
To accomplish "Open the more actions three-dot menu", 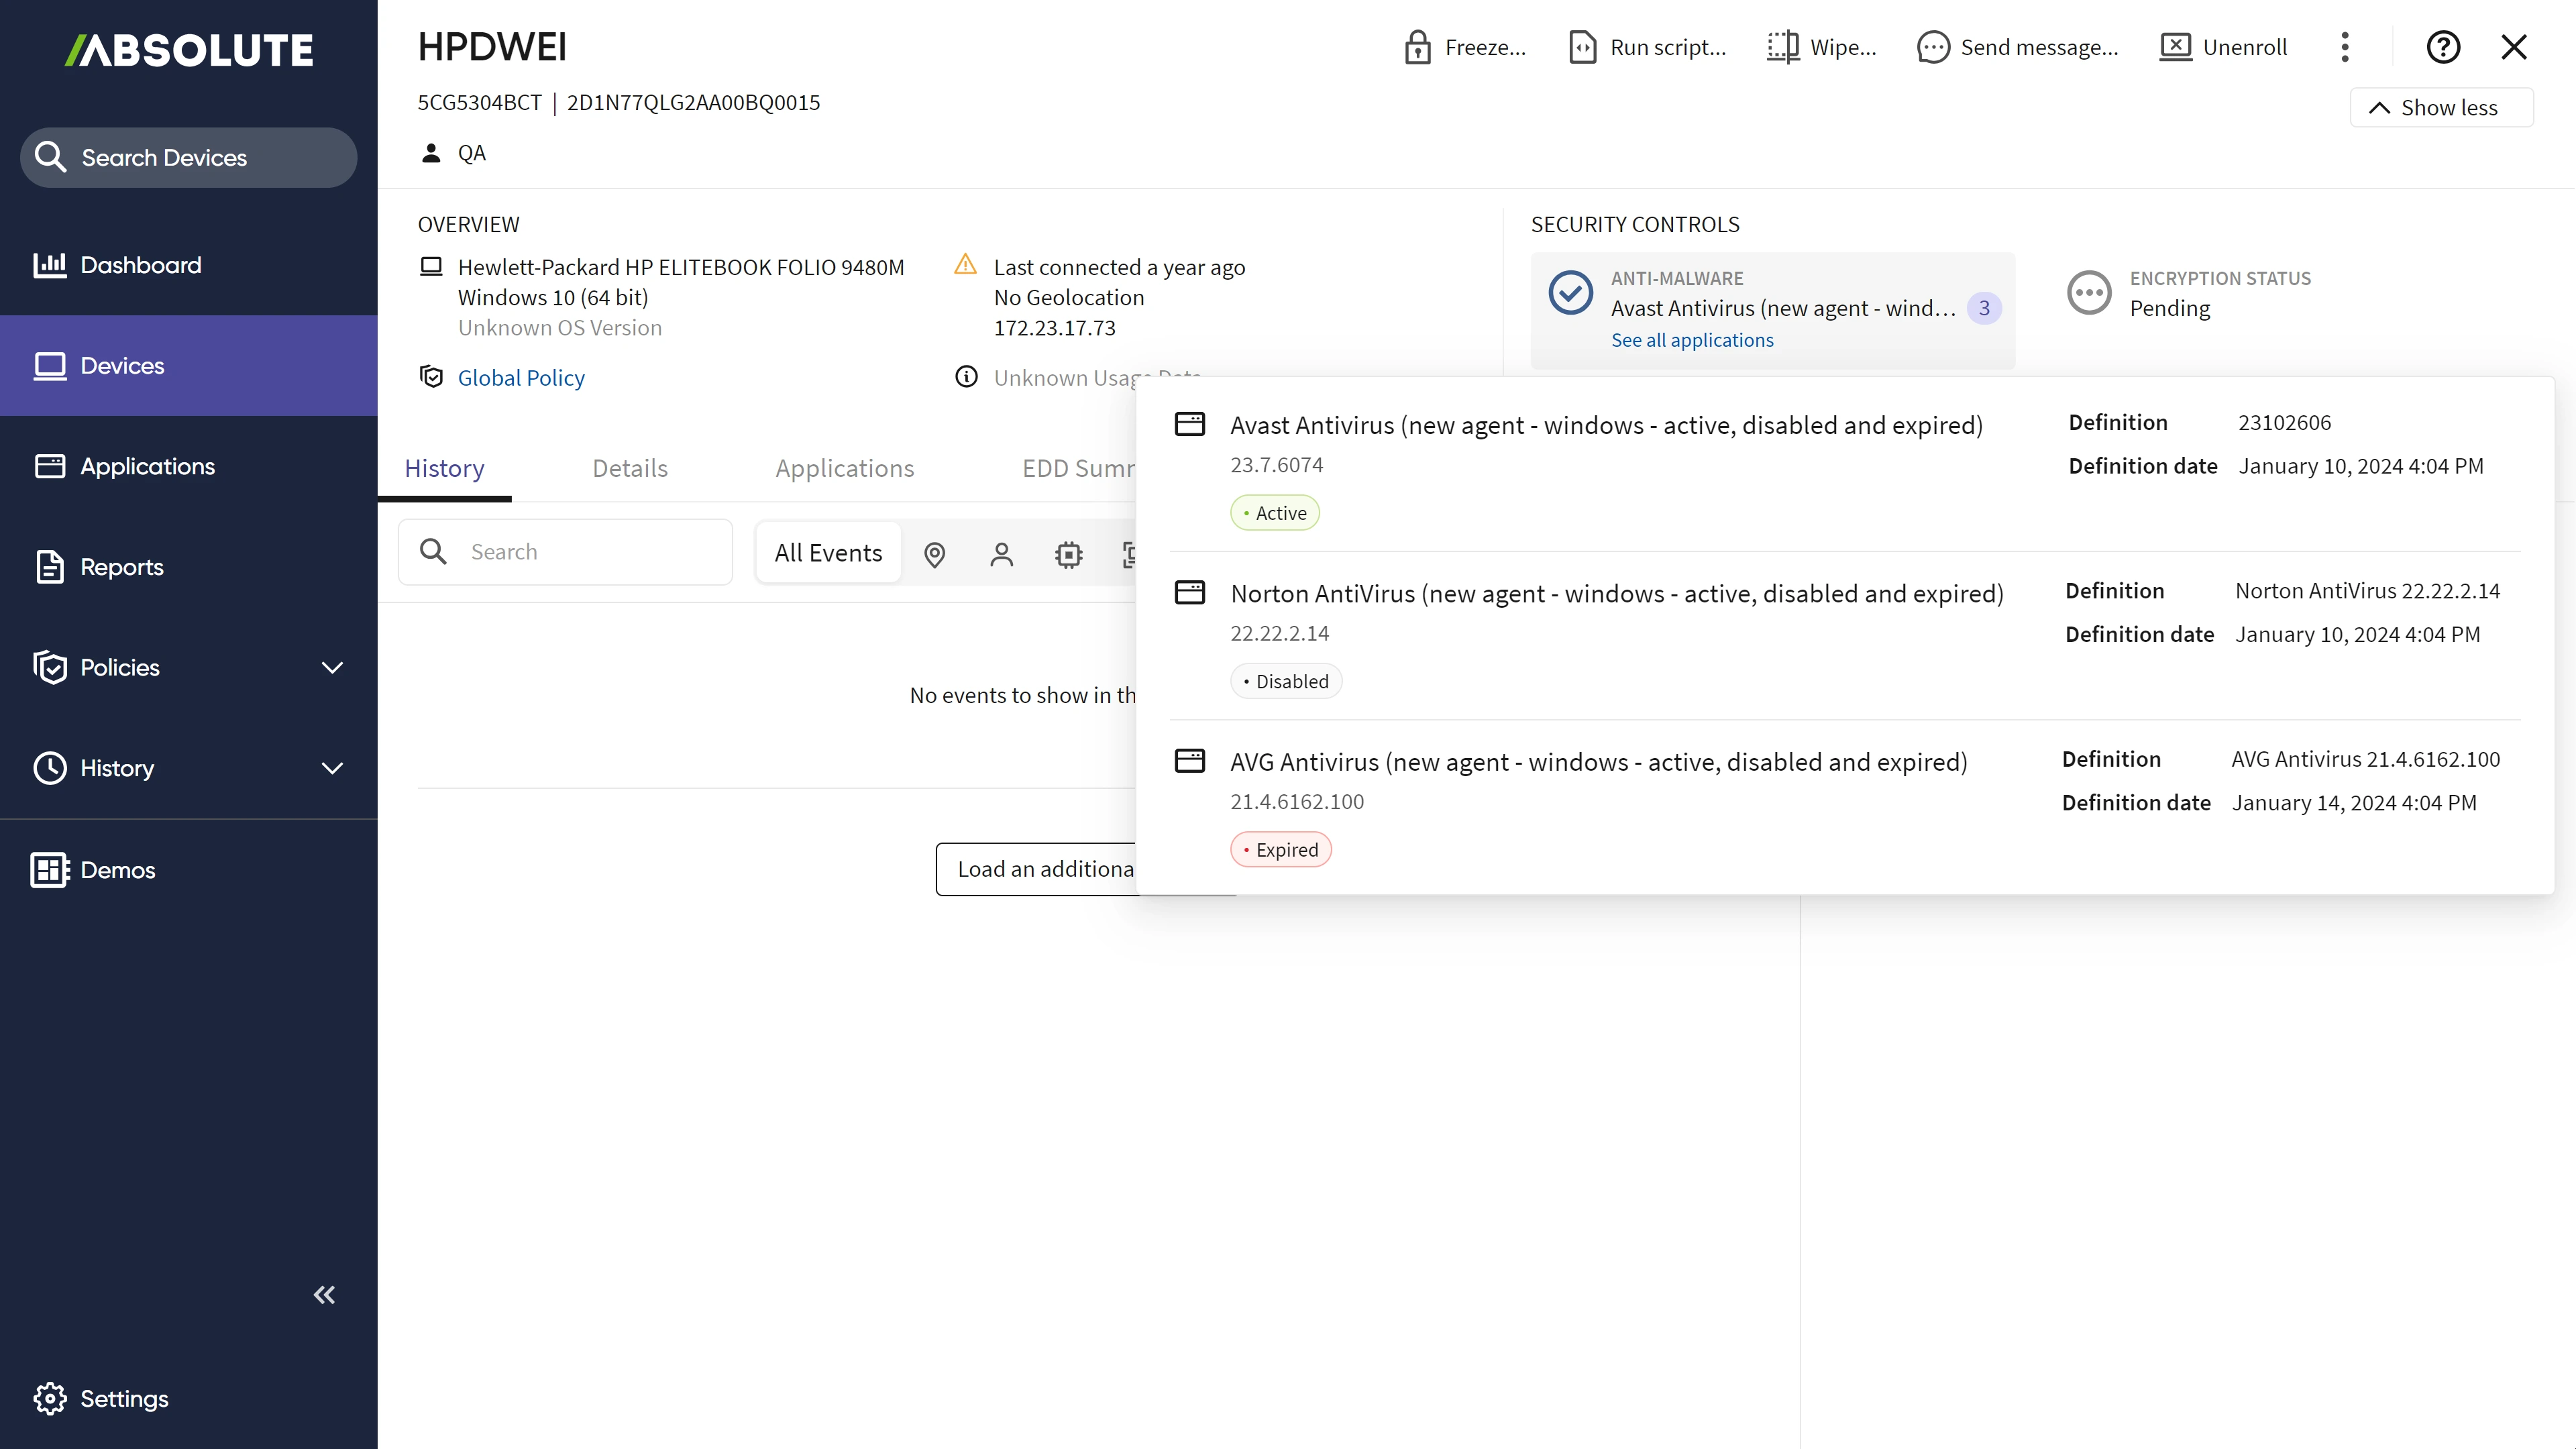I will [x=2345, y=47].
